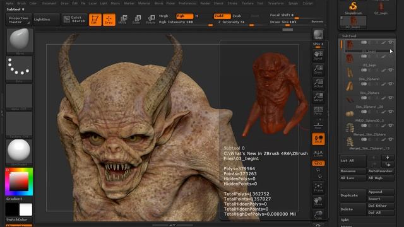404x227 pixels.
Task: Hide the 03_begin1 subtool with eye icon
Action: tap(391, 42)
